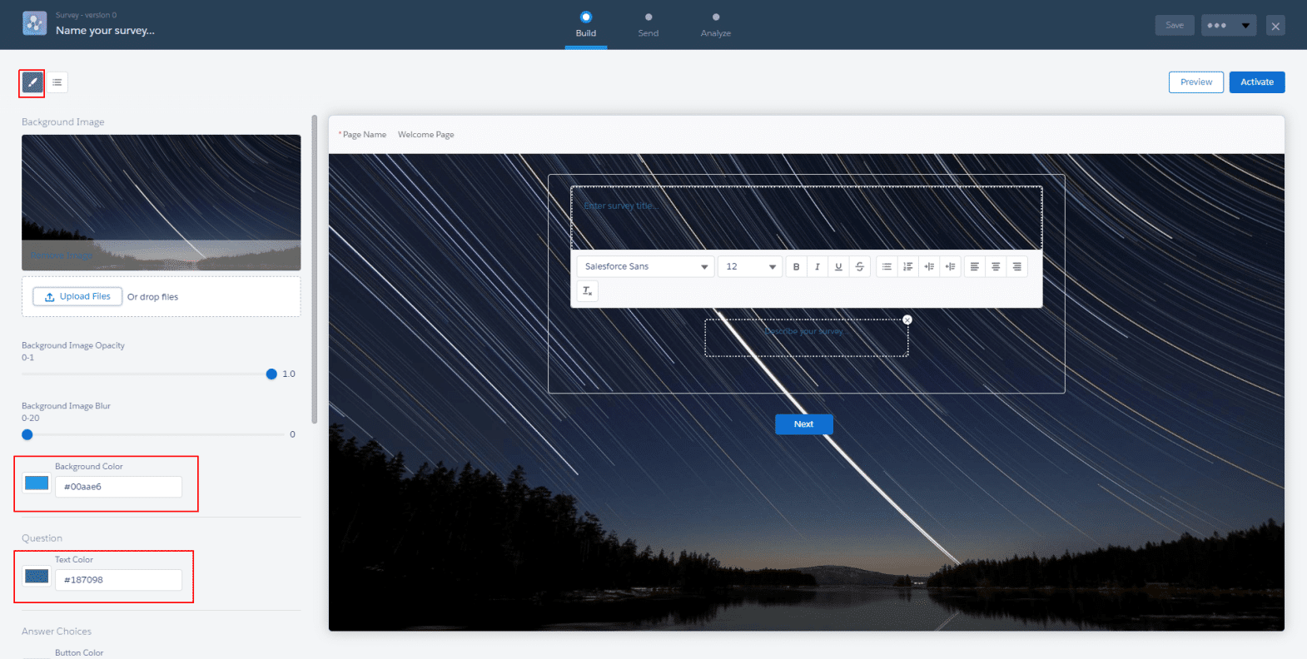Open the branding pencil panel

pyautogui.click(x=32, y=82)
